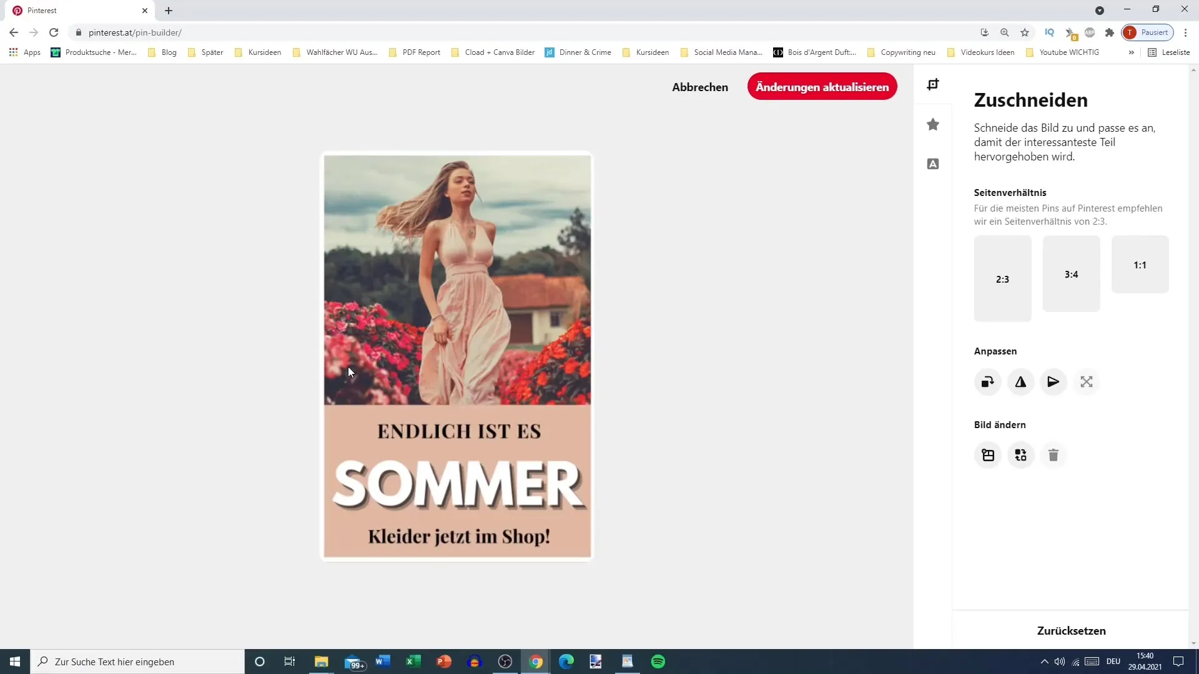The height and width of the screenshot is (674, 1199).
Task: Choose the 3:4 aspect ratio option
Action: tap(1071, 274)
